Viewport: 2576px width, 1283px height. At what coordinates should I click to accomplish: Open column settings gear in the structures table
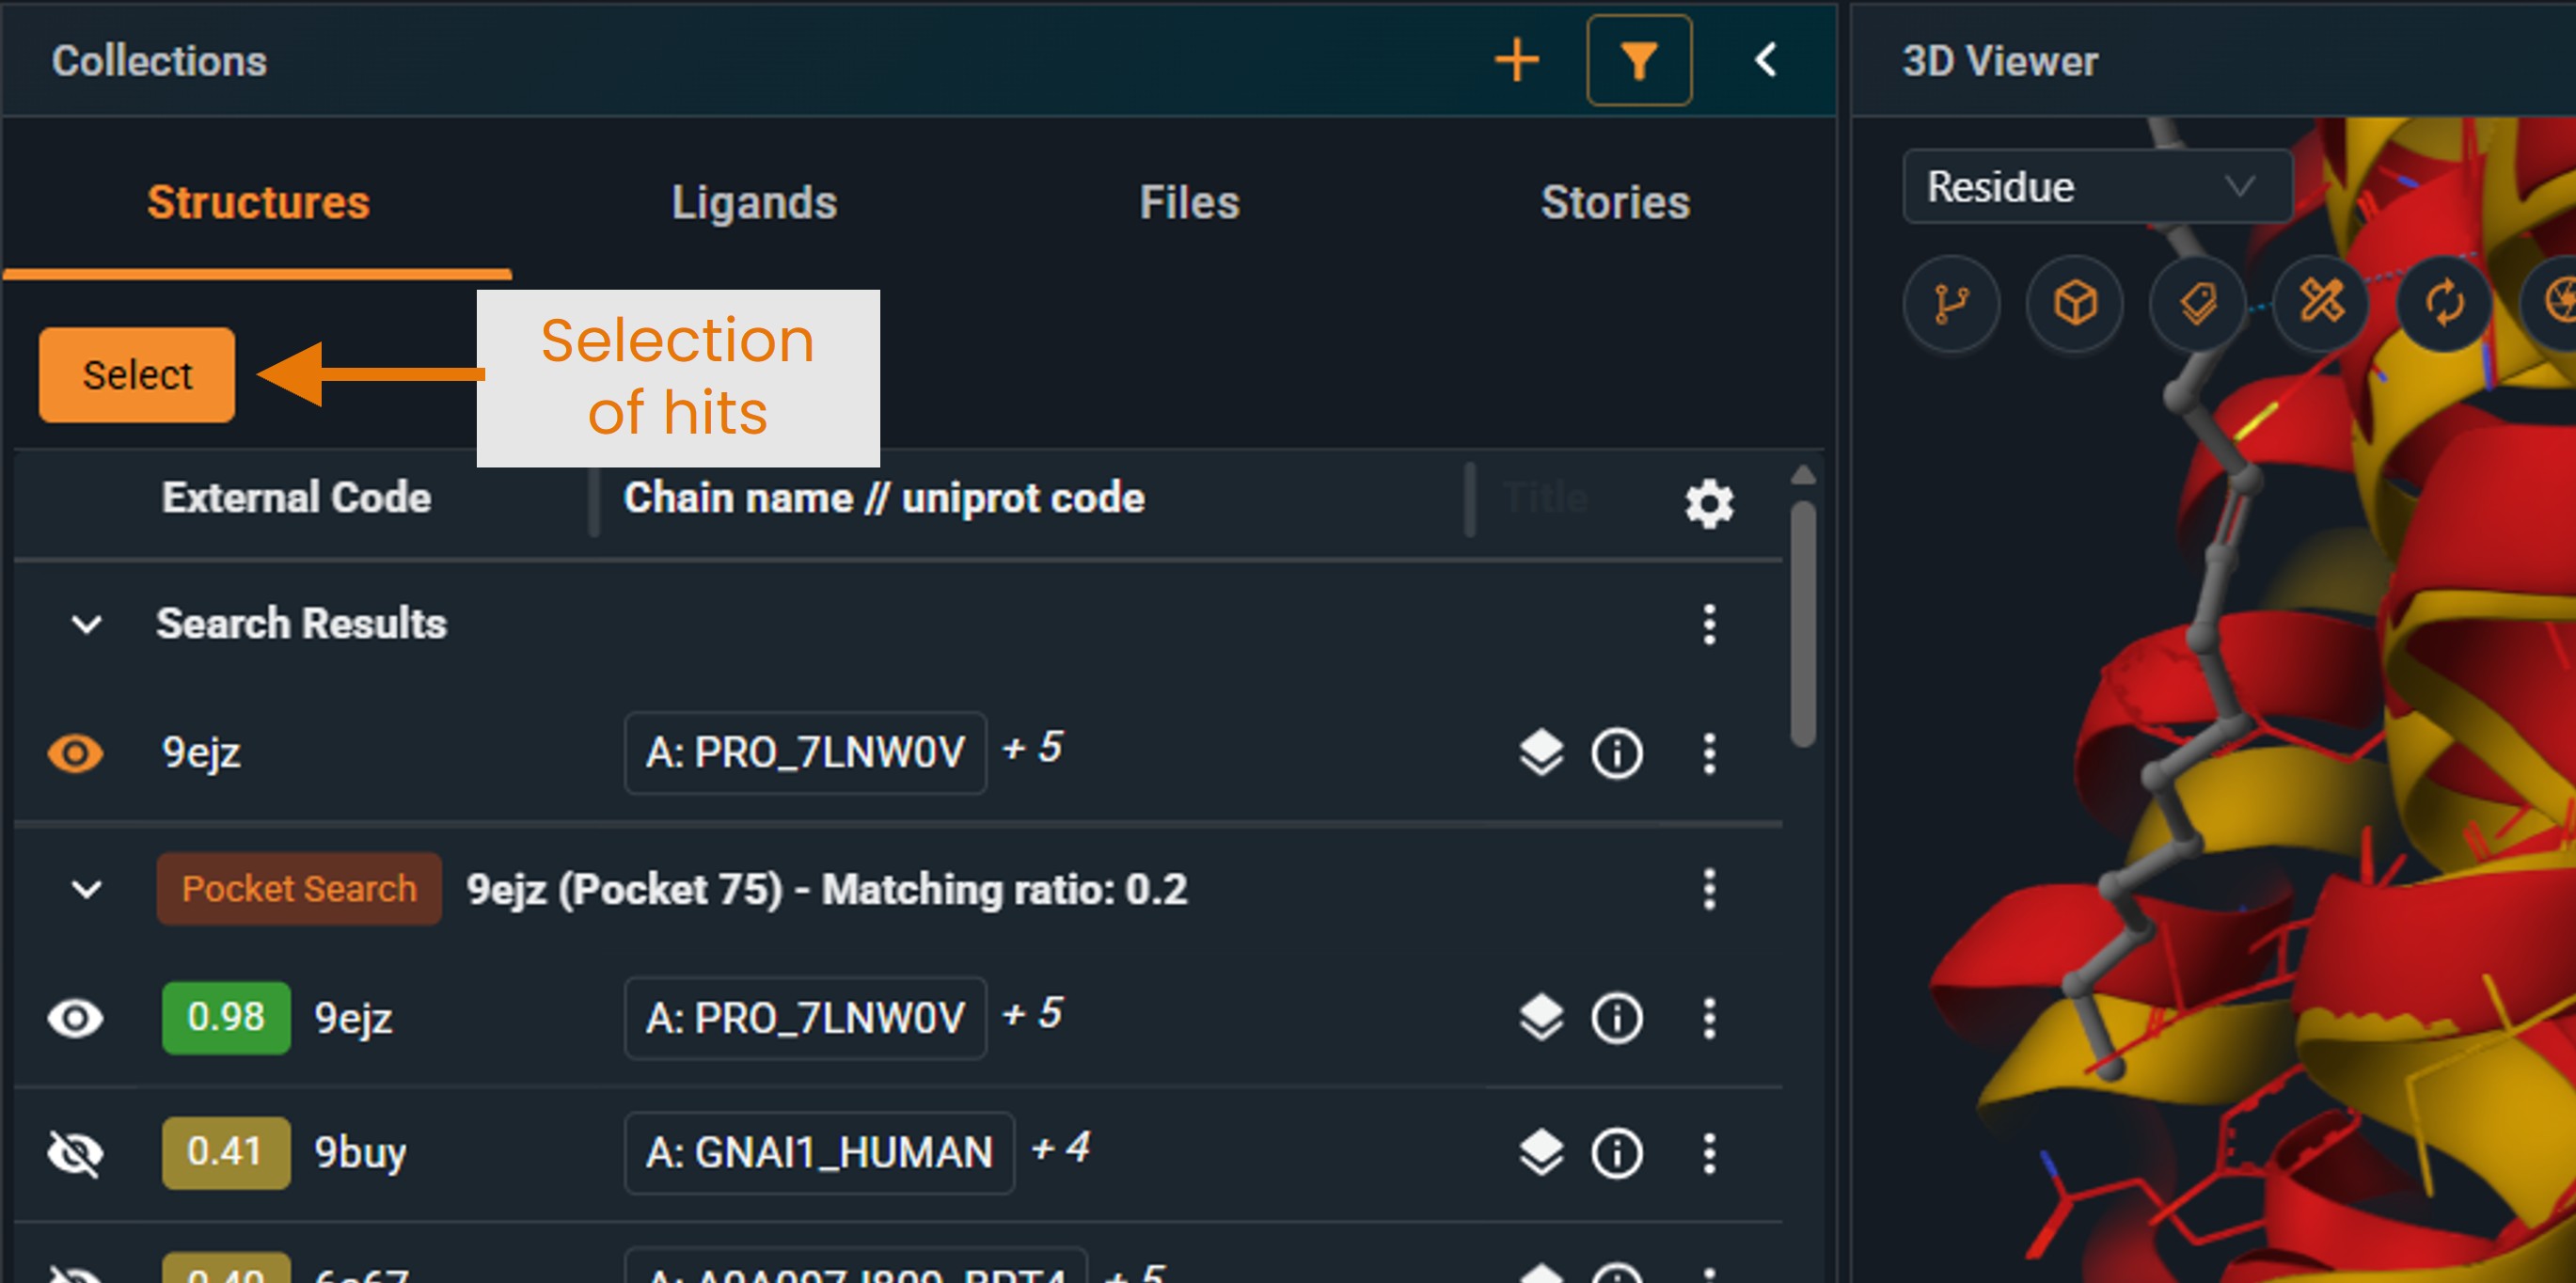point(1709,503)
